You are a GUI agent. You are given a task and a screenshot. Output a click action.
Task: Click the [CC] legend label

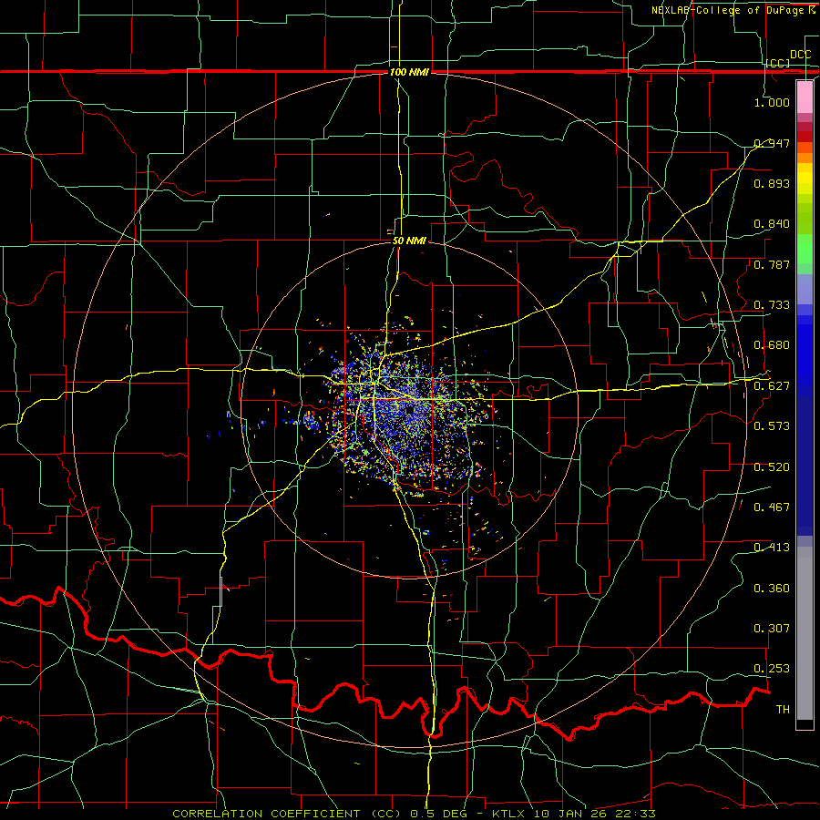(778, 63)
